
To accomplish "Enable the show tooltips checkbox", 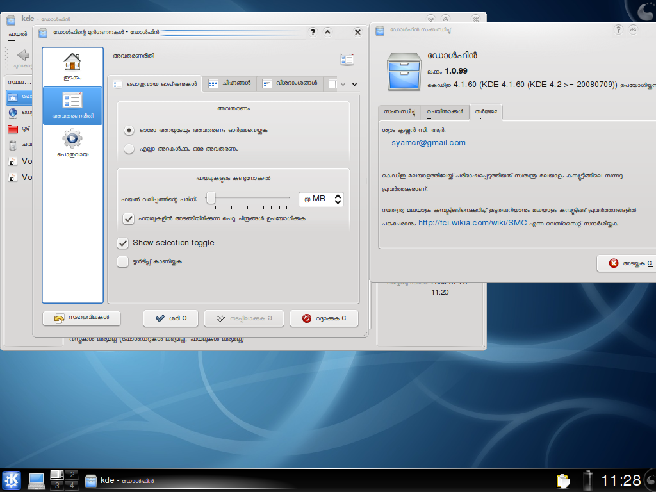I will click(x=122, y=262).
